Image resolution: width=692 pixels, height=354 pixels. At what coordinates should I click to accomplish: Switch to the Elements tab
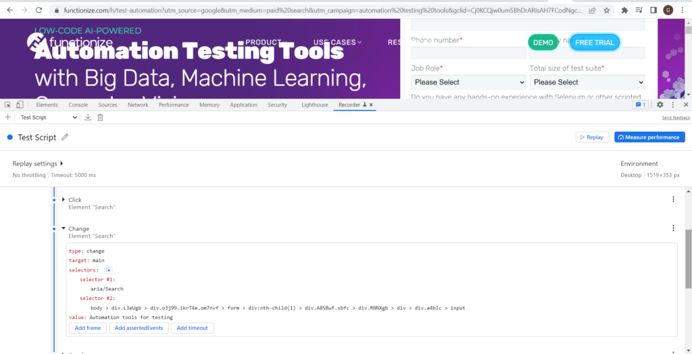tap(47, 105)
